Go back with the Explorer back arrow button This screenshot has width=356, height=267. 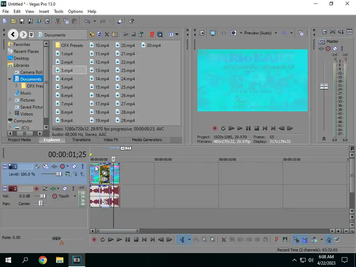(x=13, y=34)
